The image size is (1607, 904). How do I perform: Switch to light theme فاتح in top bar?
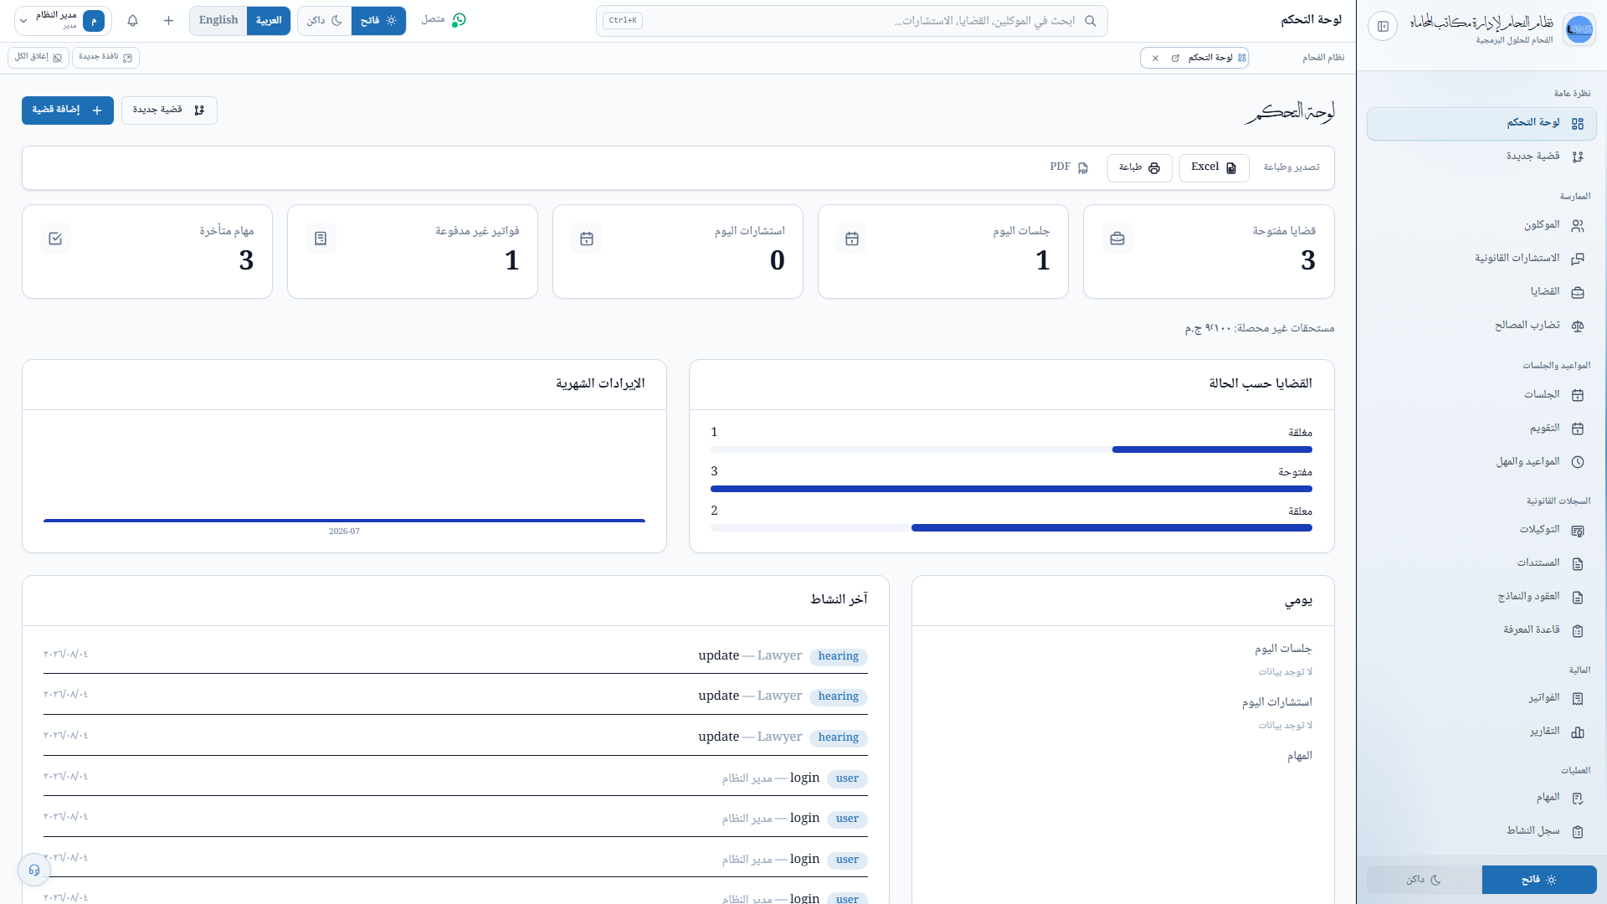[x=378, y=21]
